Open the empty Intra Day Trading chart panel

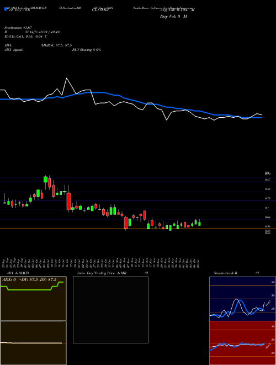[x=110, y=310]
